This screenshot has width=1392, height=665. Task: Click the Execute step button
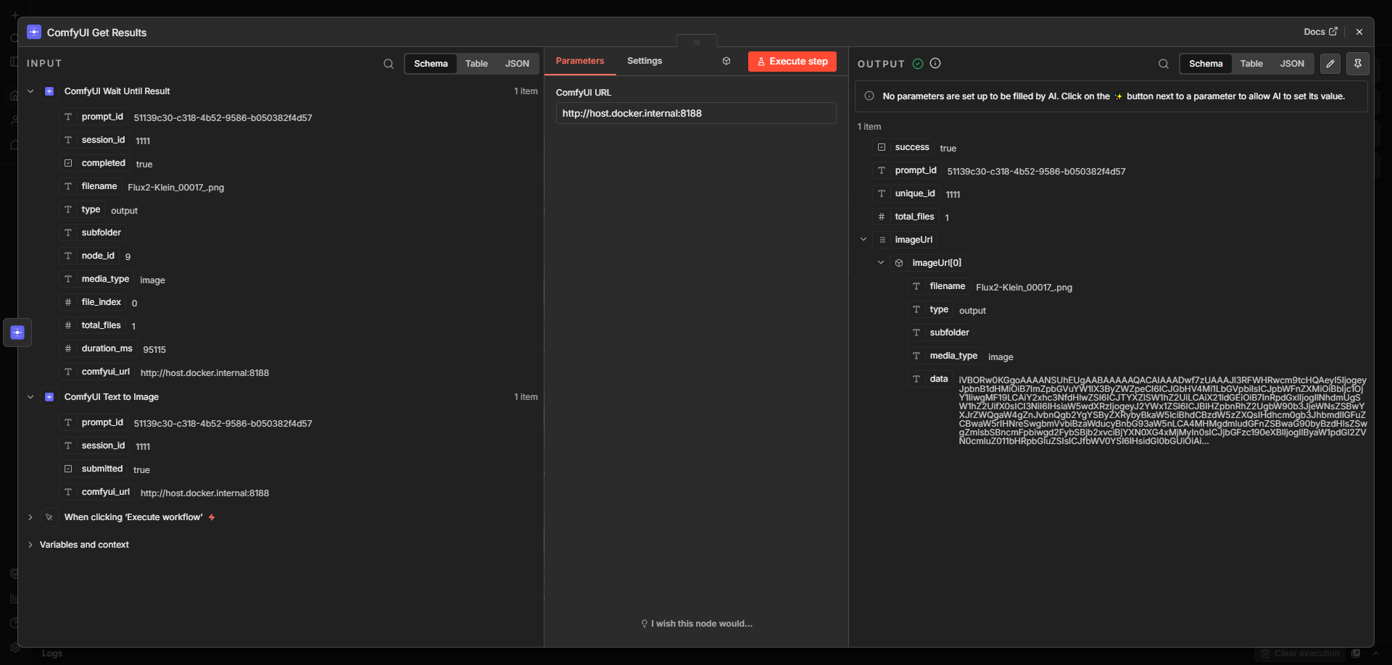792,62
